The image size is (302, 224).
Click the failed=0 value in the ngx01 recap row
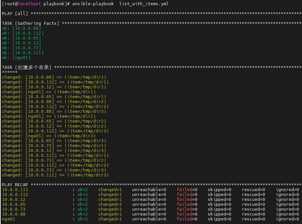tap(187, 219)
